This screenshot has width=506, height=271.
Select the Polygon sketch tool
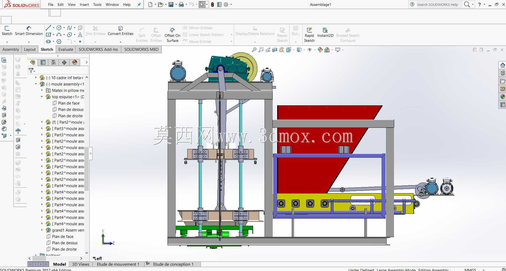(x=59, y=42)
